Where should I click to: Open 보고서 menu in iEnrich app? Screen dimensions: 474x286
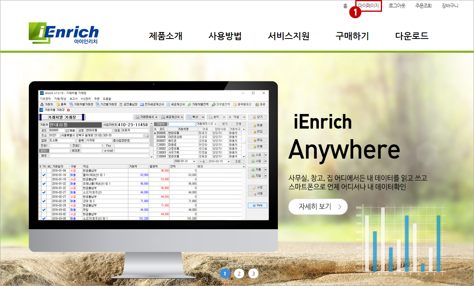coord(73,99)
